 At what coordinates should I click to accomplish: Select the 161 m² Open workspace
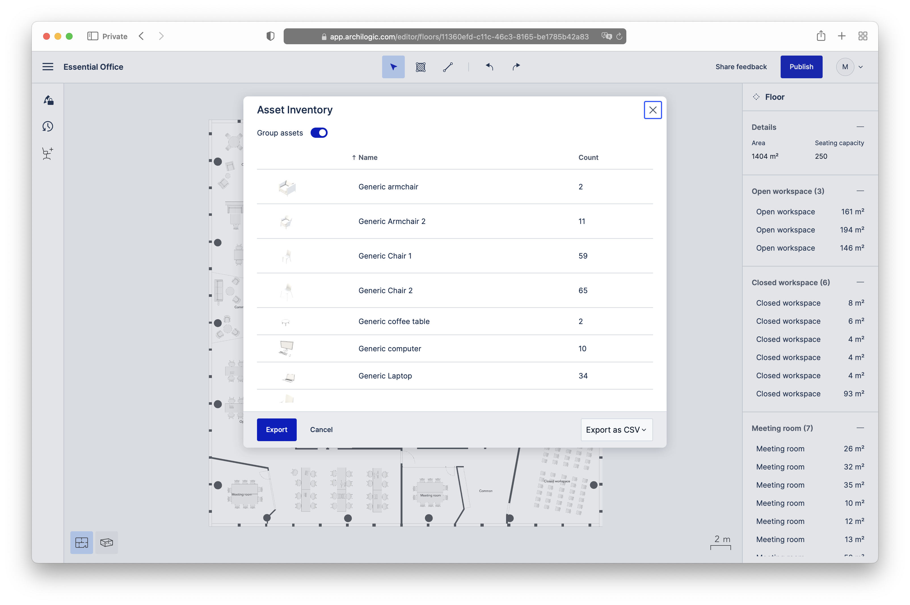tap(810, 212)
